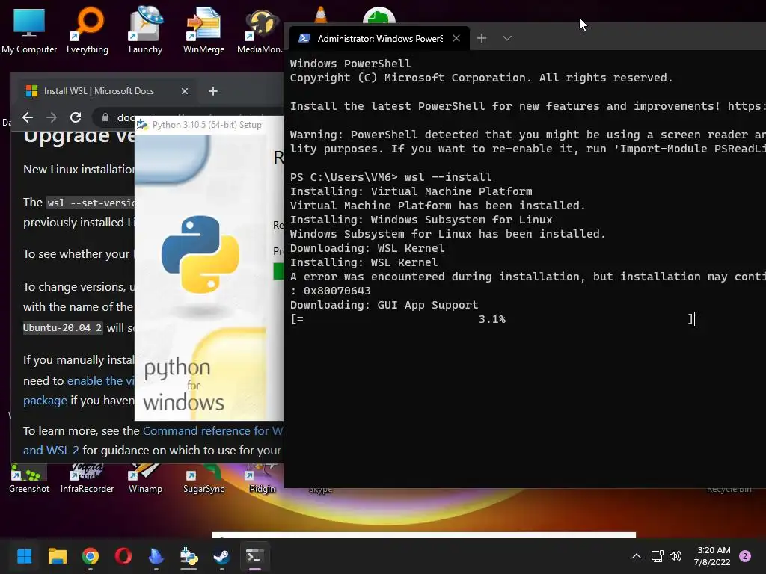Open the blue flame app in the taskbar
Screen dimensions: 766x574
156,556
